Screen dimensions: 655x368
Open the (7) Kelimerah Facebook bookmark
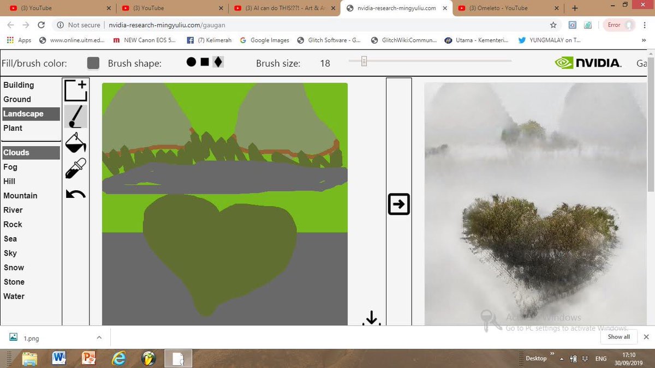[210, 40]
